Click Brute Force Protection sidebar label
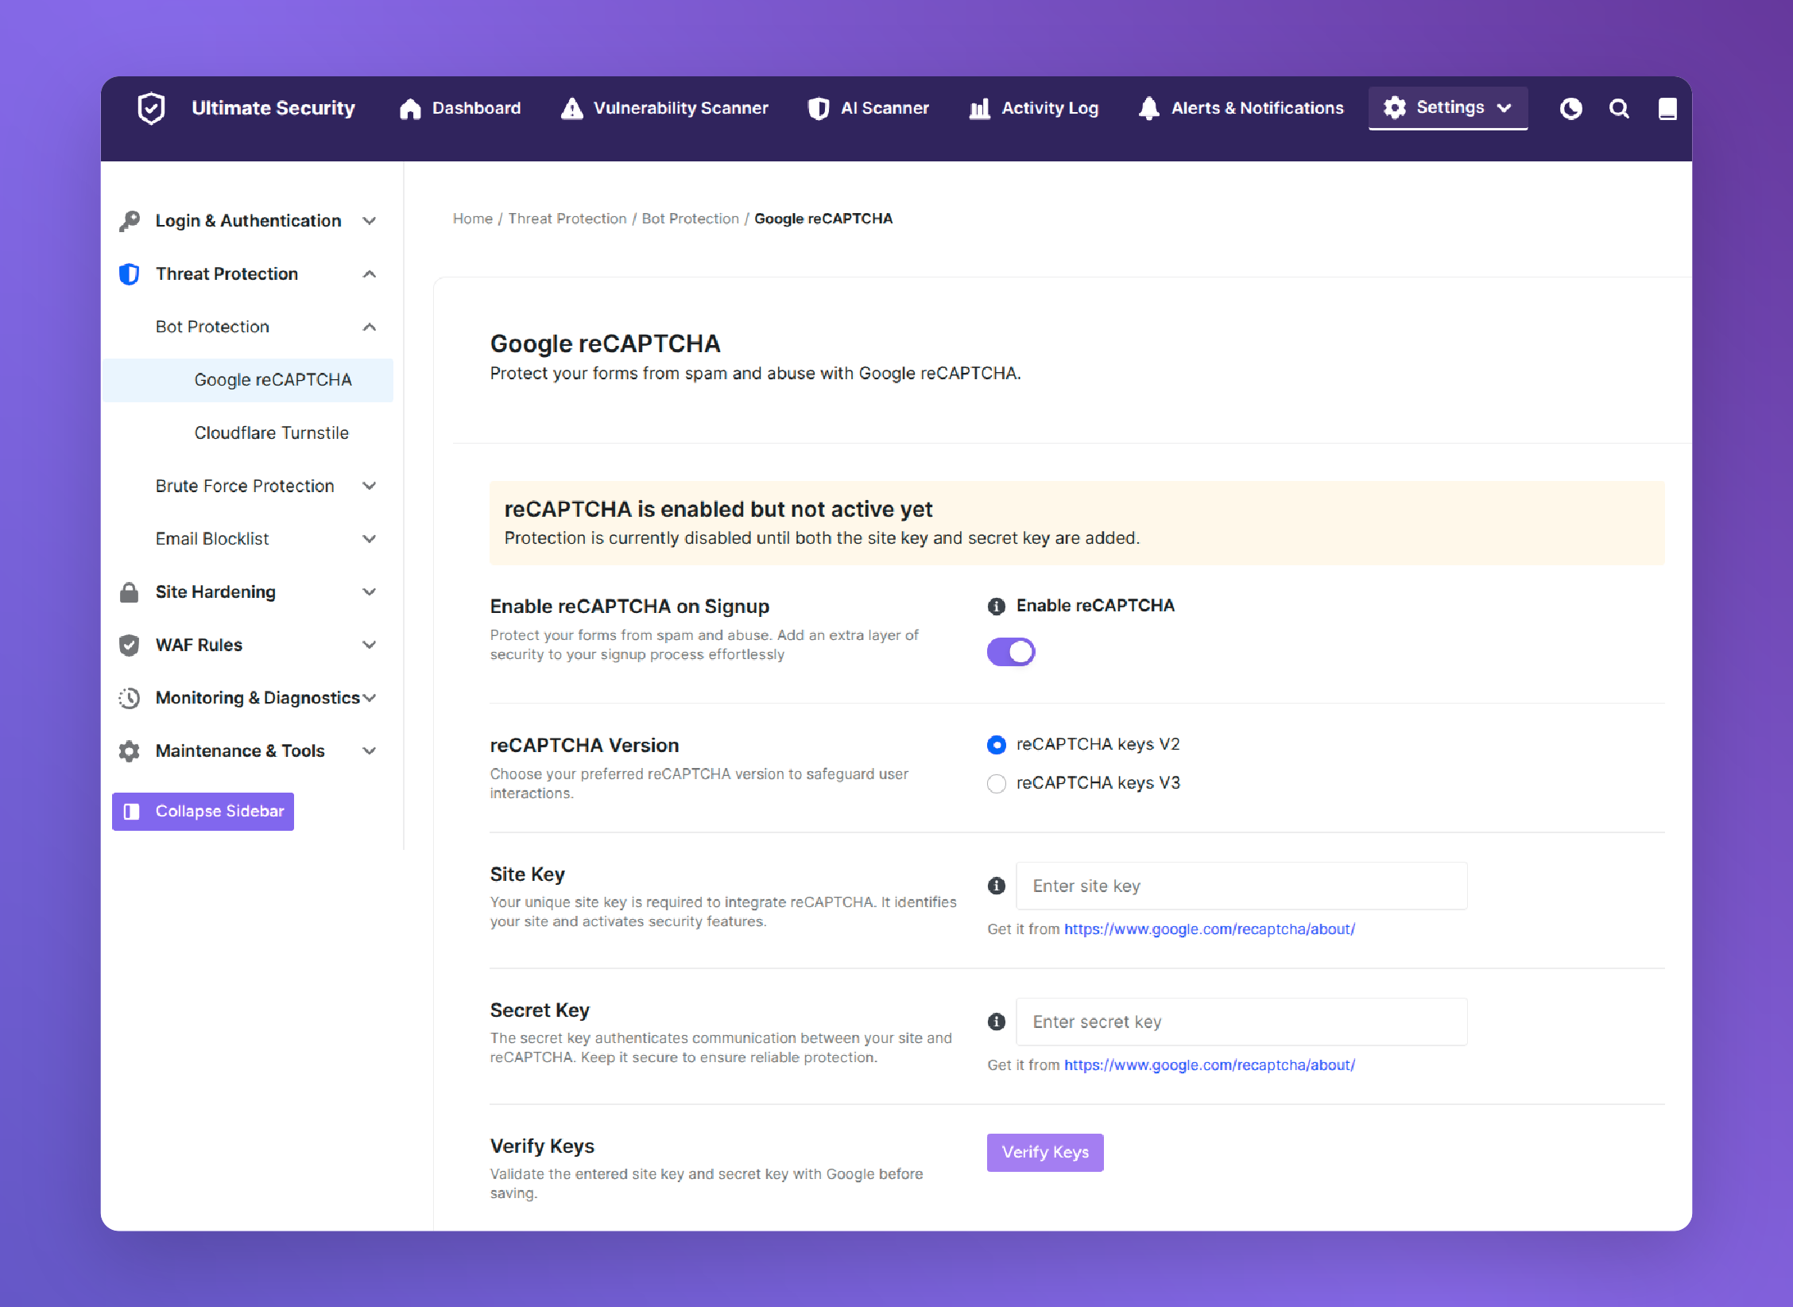 tap(245, 486)
